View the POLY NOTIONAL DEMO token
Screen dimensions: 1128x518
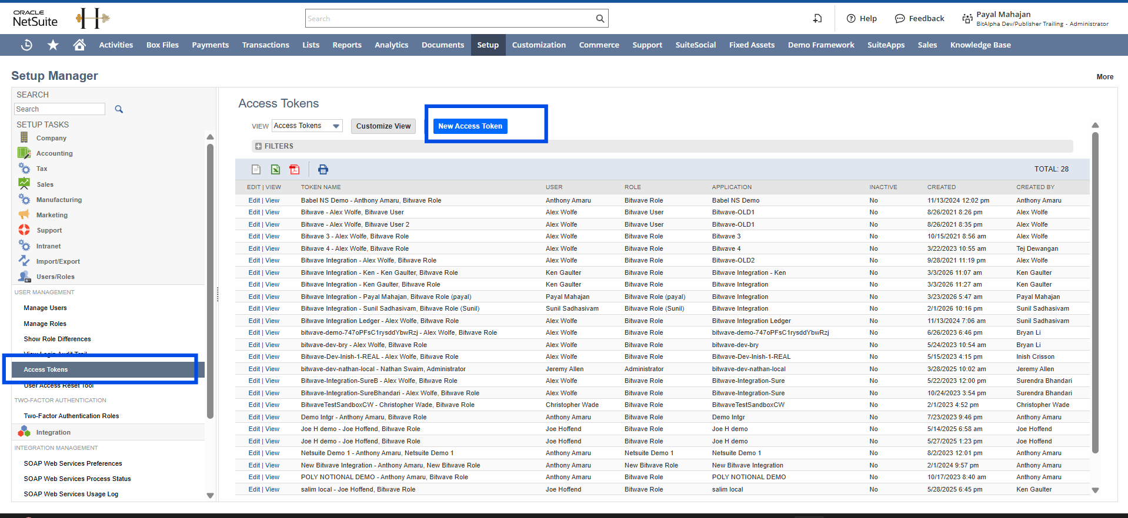pyautogui.click(x=272, y=477)
